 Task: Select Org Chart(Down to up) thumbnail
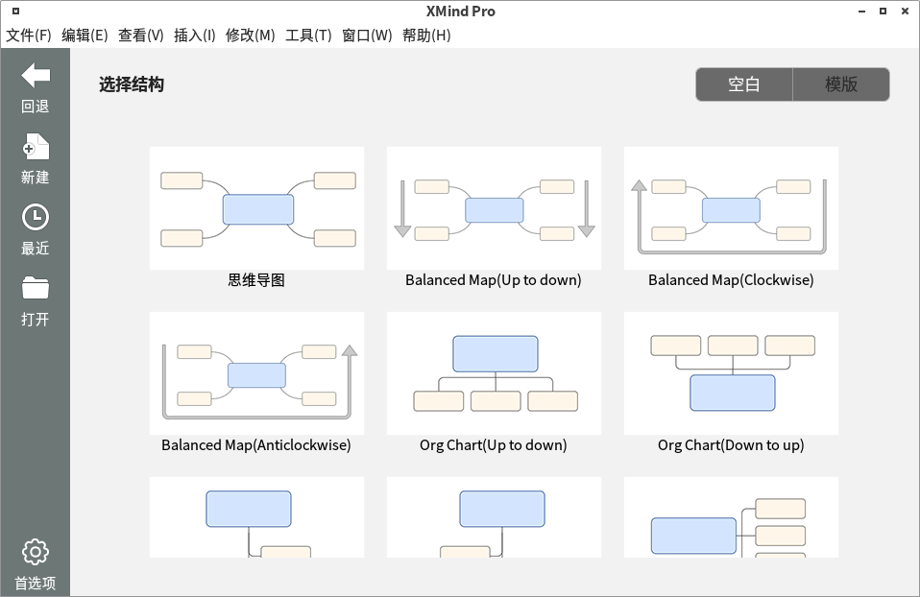(731, 373)
